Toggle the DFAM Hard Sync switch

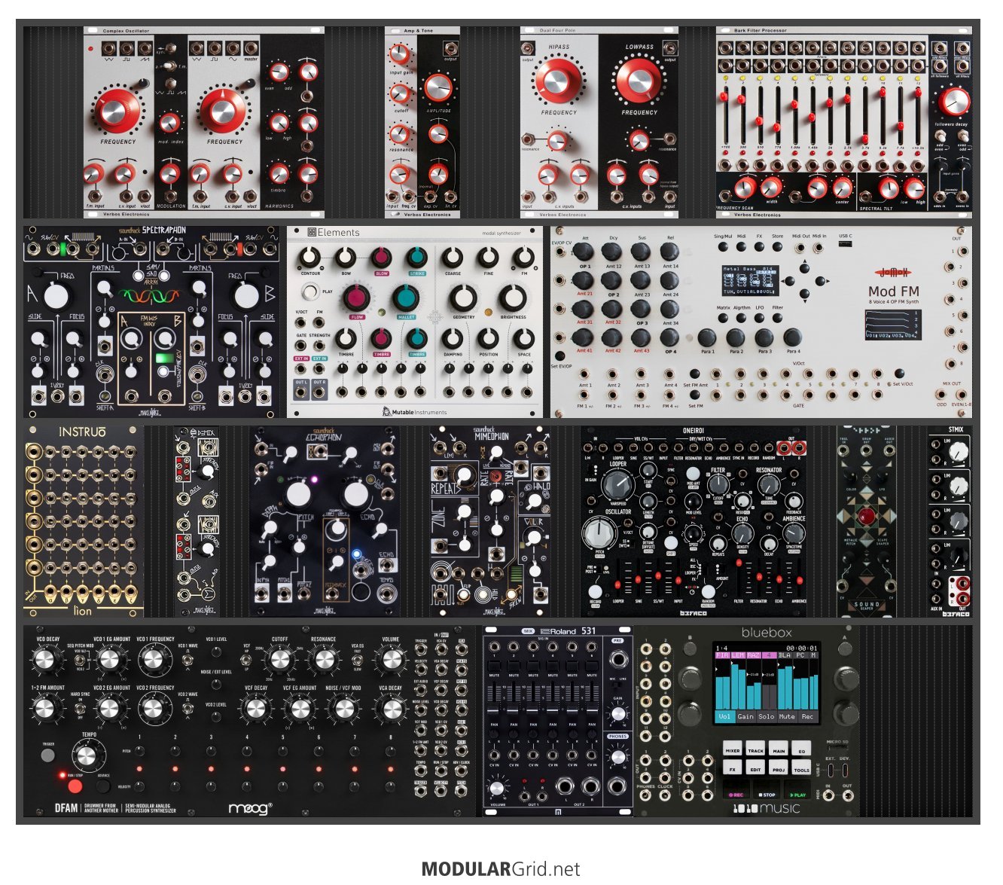click(81, 709)
